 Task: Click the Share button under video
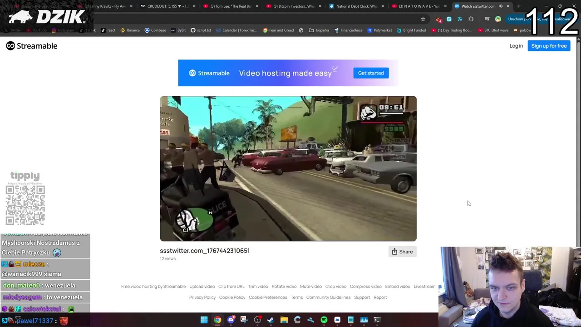[x=402, y=252]
